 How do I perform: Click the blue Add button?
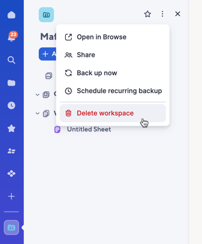[x=47, y=54]
